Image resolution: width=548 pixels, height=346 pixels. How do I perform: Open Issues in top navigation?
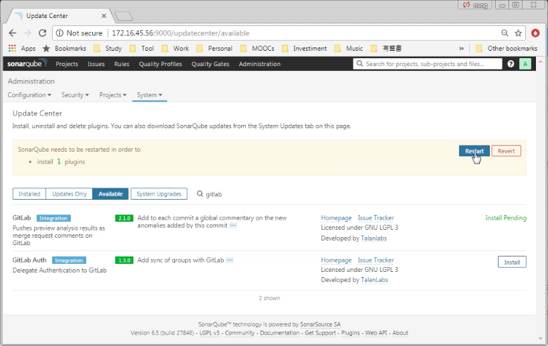click(x=96, y=64)
